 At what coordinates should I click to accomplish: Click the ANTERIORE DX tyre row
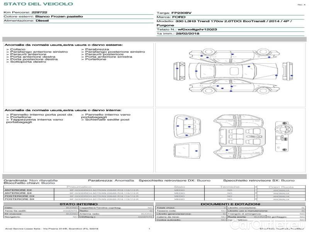click(x=129, y=190)
